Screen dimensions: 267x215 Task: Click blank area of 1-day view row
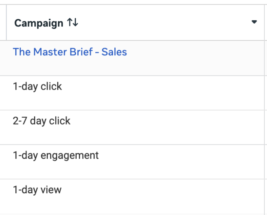pos(162,196)
